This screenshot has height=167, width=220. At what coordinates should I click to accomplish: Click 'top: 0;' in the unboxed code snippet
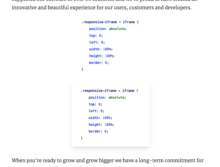(x=96, y=36)
